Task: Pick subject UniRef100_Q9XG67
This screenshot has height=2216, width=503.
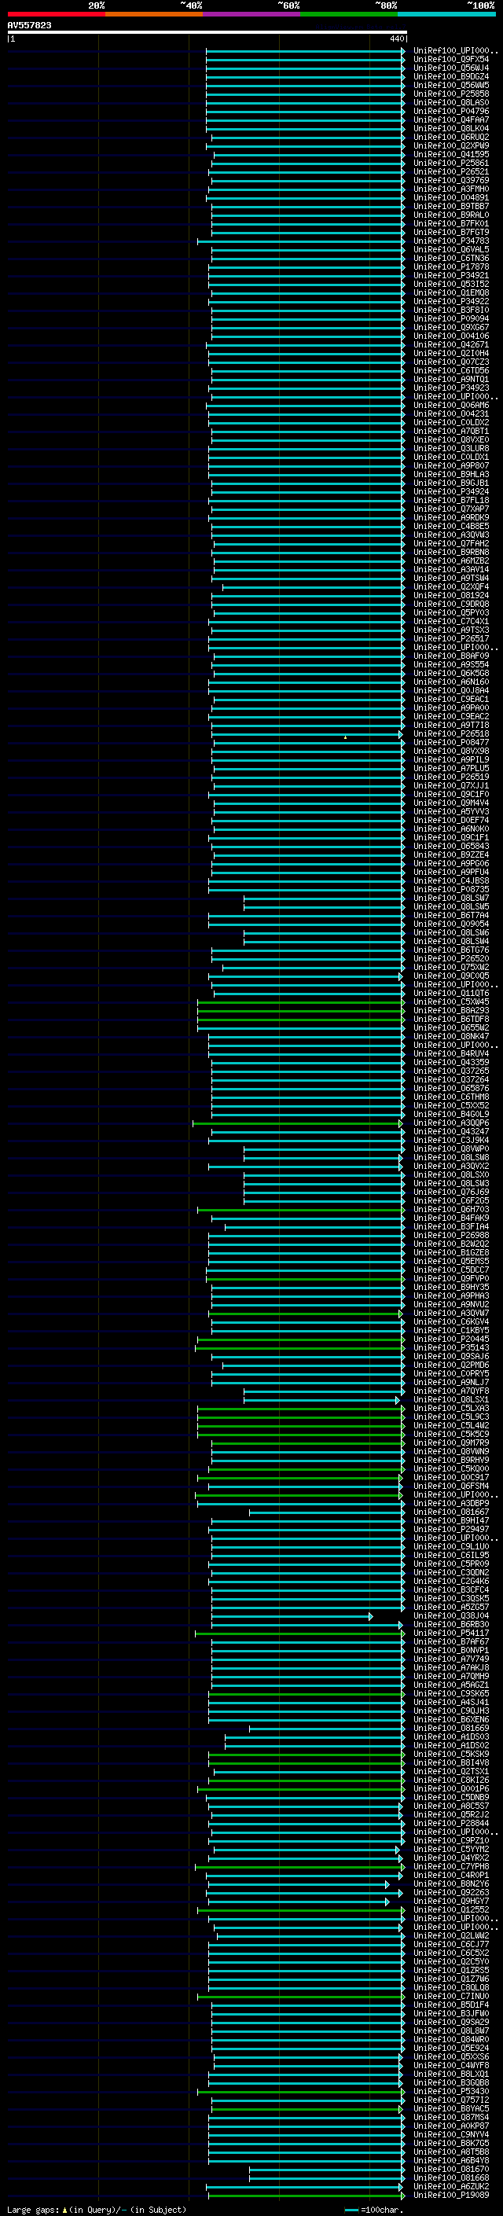Action: [451, 327]
